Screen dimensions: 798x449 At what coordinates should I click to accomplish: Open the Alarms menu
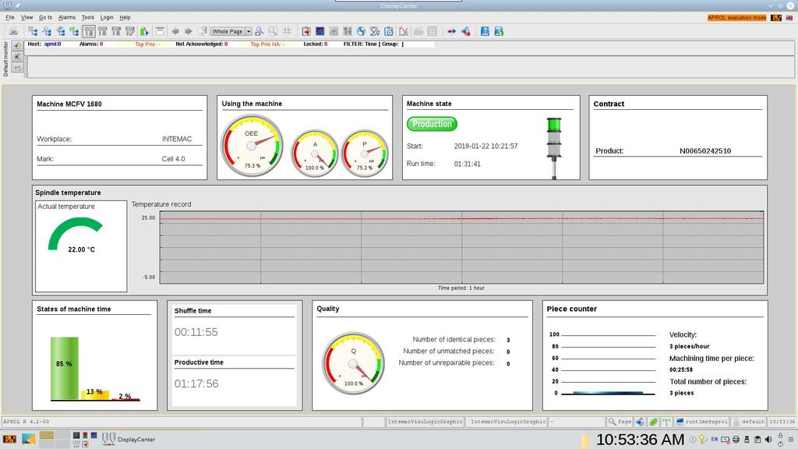(67, 17)
